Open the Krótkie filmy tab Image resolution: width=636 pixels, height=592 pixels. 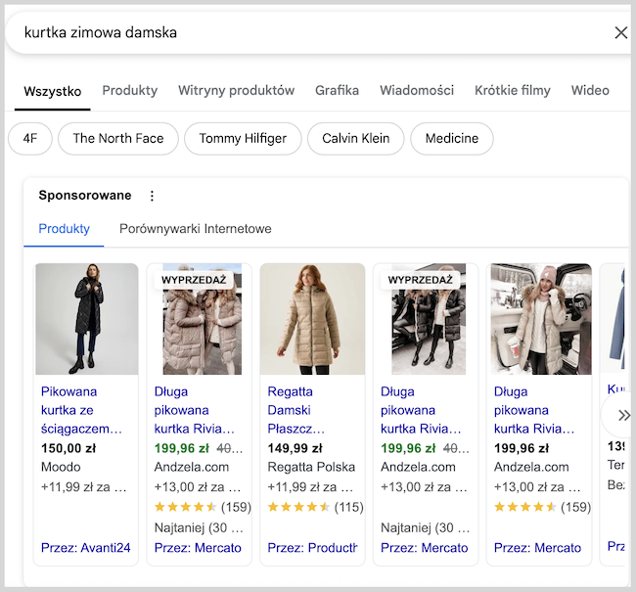coord(513,90)
